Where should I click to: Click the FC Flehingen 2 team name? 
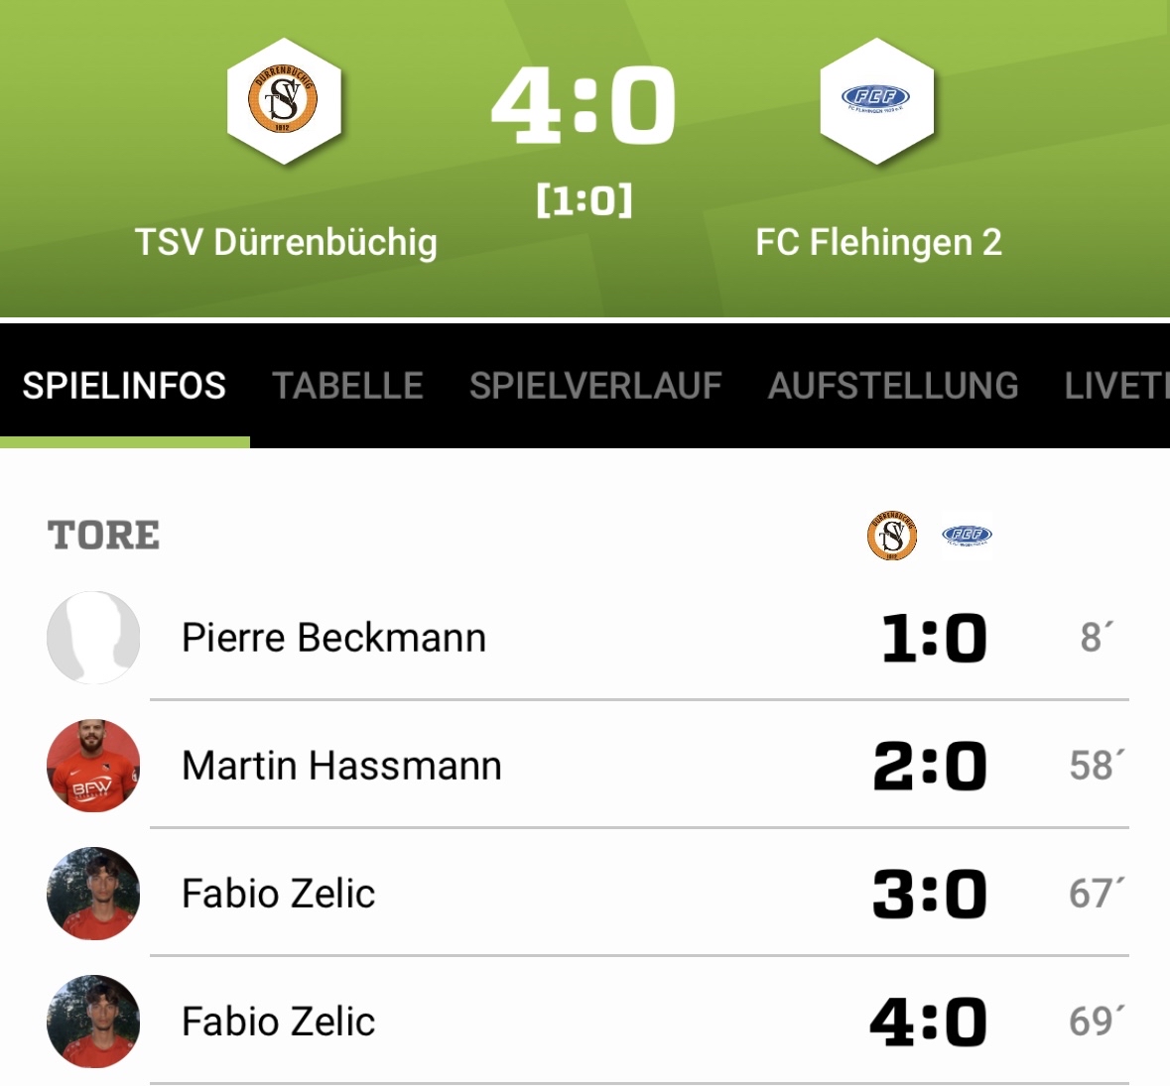pyautogui.click(x=878, y=242)
